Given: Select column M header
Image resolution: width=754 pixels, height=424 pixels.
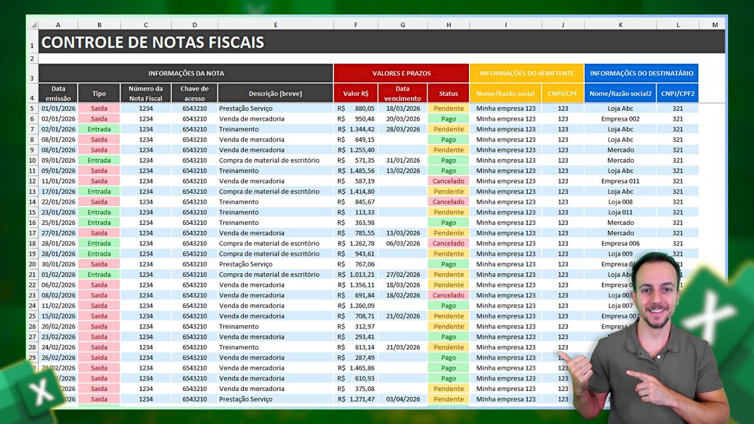Looking at the screenshot, I should click(715, 25).
